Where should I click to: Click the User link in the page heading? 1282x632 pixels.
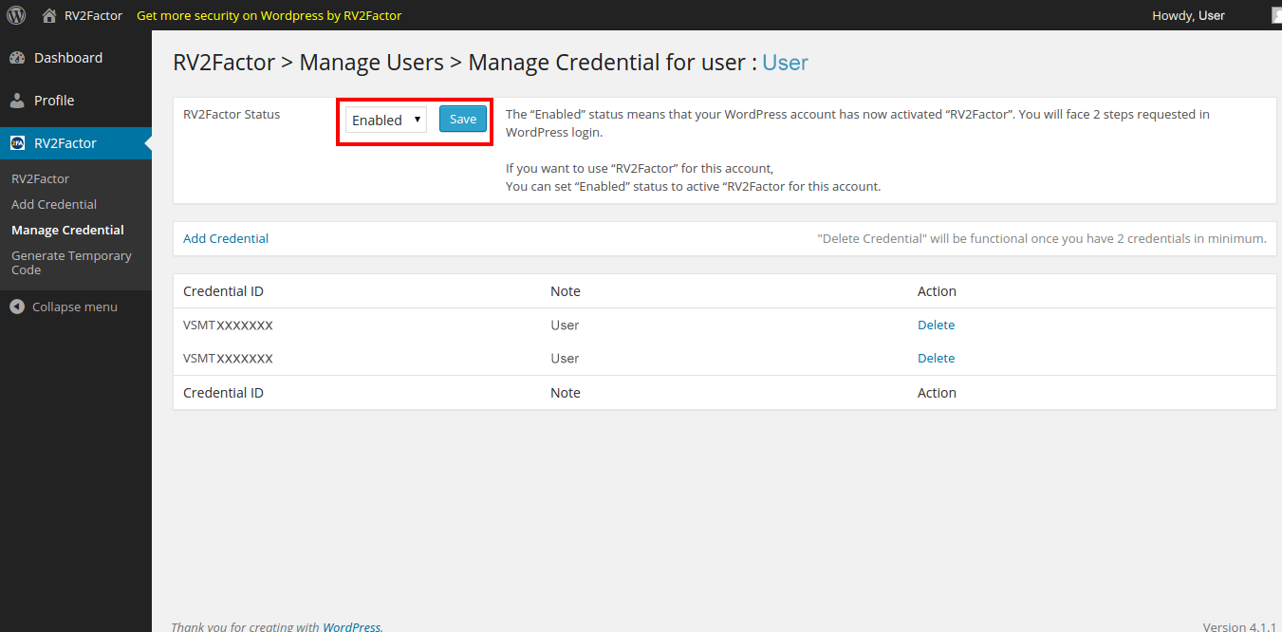click(x=785, y=63)
